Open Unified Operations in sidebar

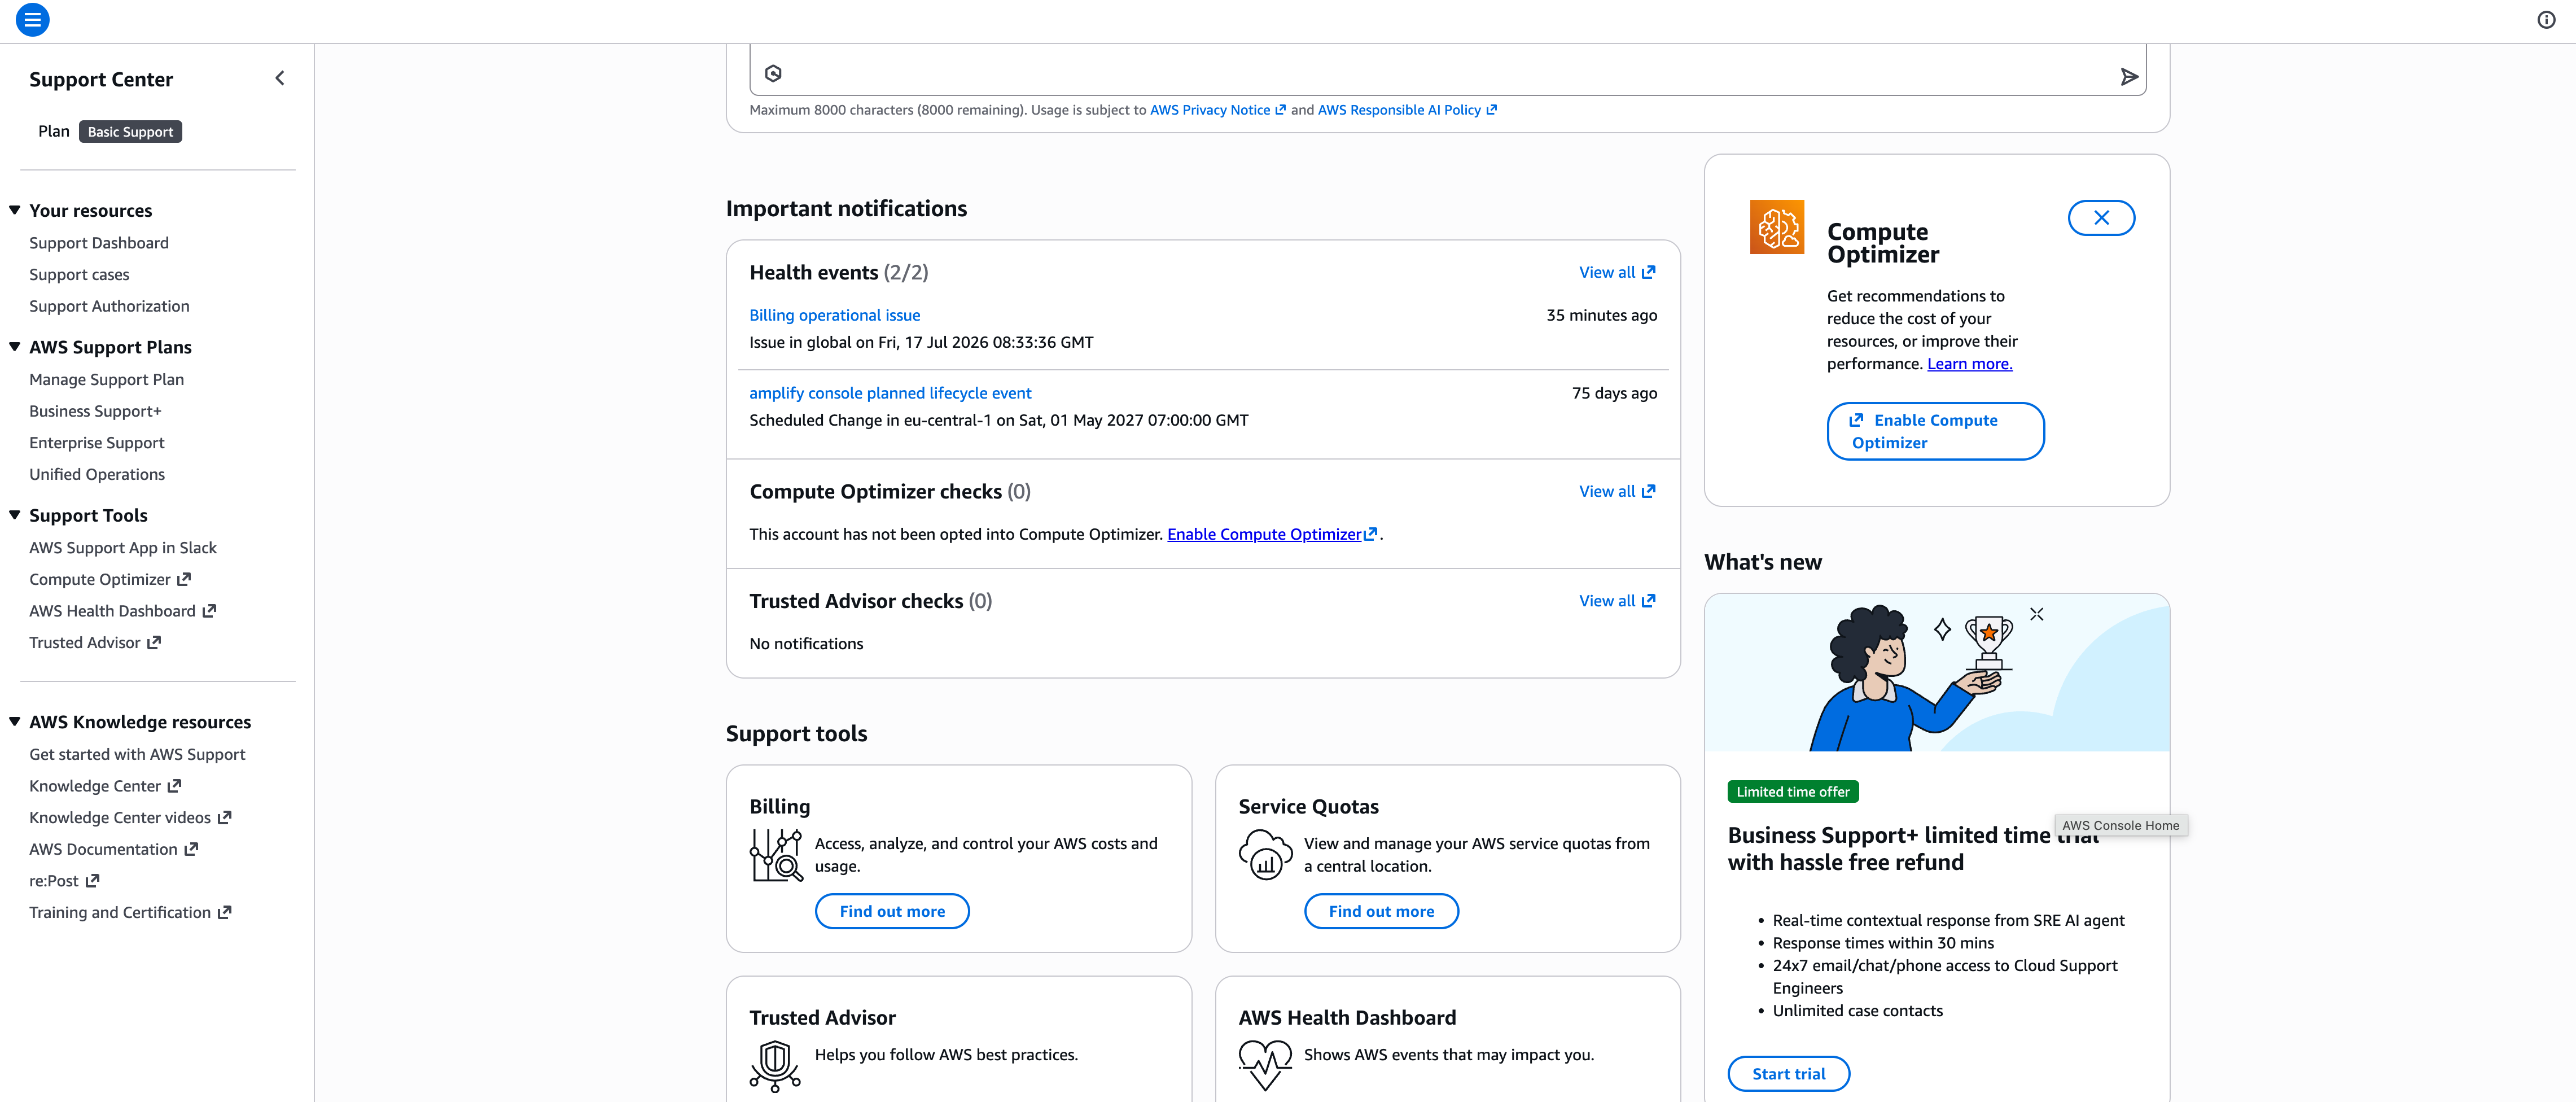(x=97, y=474)
